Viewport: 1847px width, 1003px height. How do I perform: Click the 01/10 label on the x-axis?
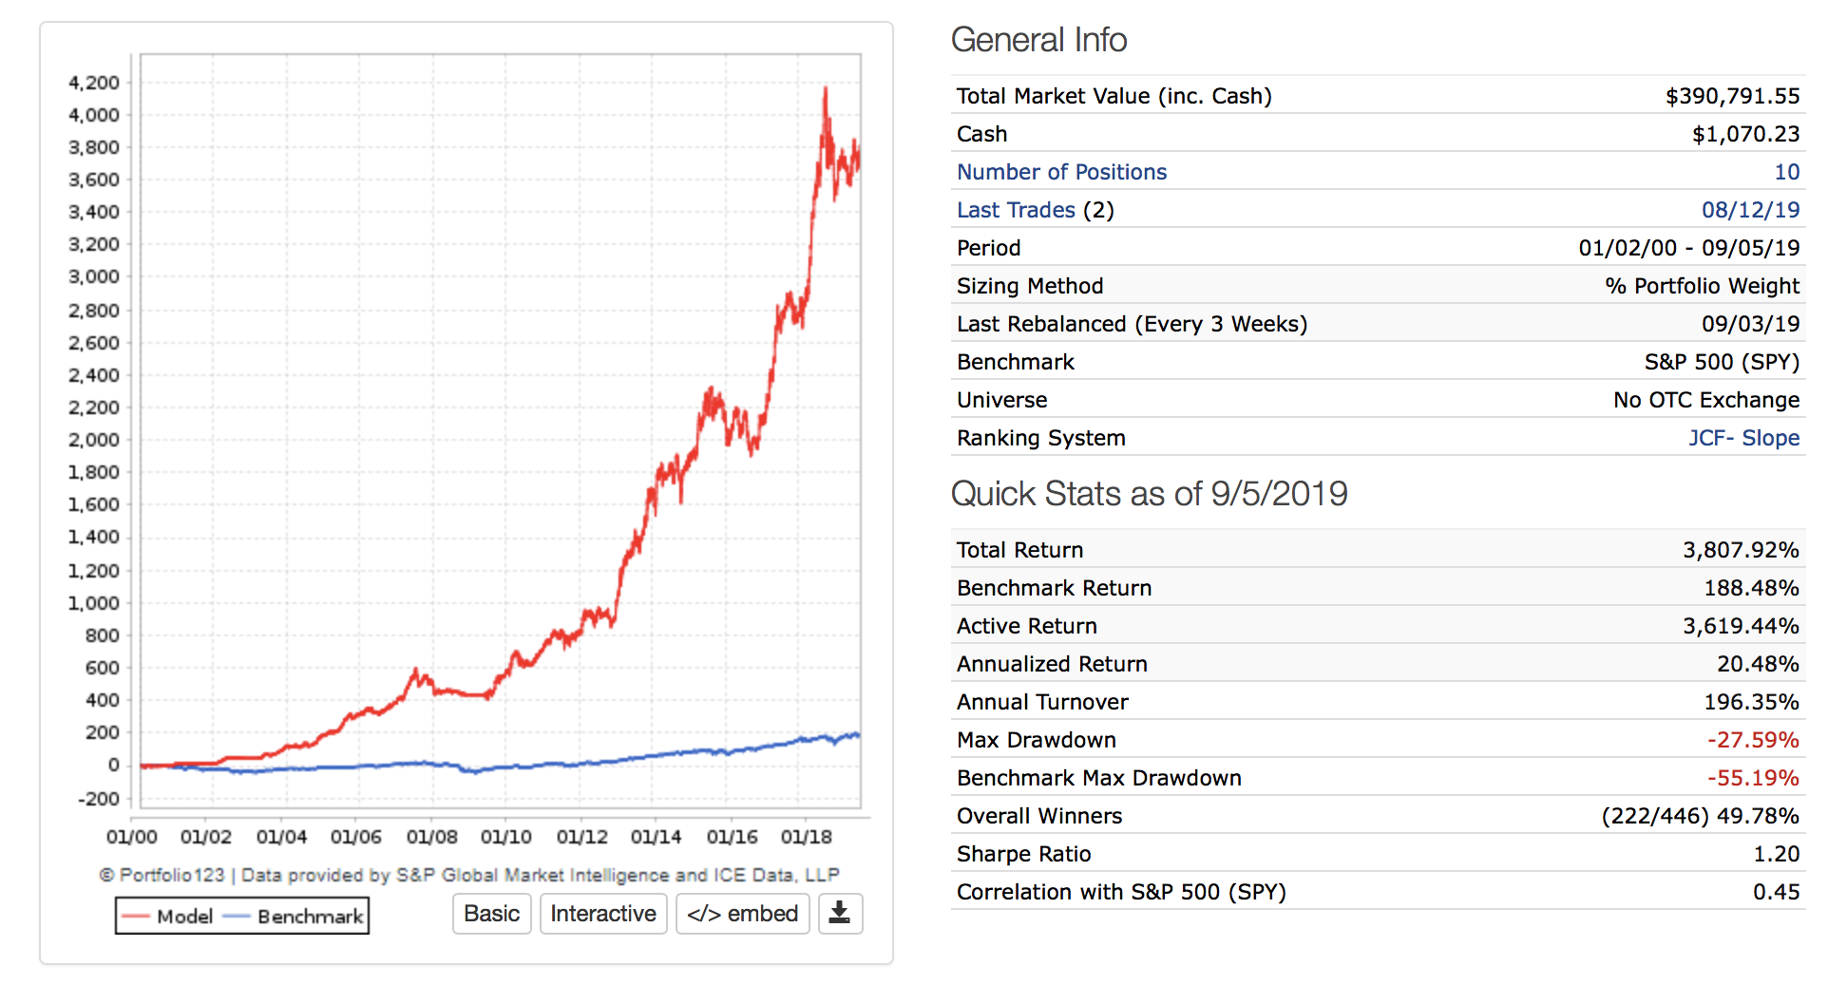(x=505, y=837)
